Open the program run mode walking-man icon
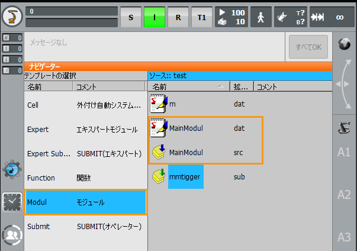The height and width of the screenshot is (251, 357). [x=261, y=17]
